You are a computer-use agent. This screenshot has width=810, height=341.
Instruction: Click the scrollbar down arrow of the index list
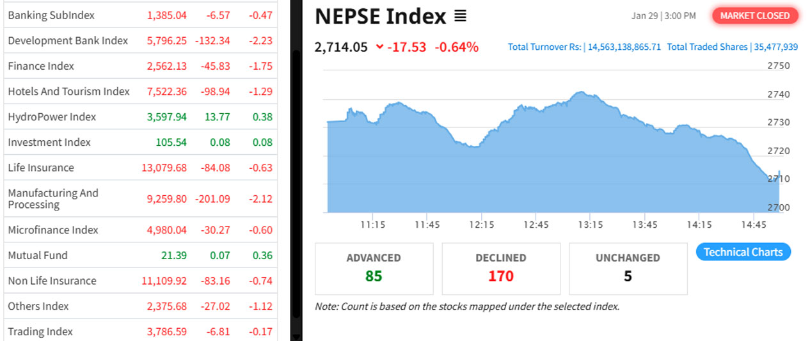click(x=296, y=336)
